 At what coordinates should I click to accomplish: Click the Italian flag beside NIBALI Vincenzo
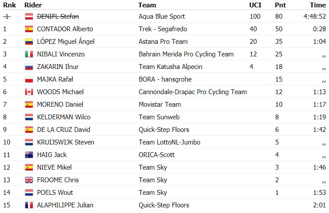(x=29, y=54)
